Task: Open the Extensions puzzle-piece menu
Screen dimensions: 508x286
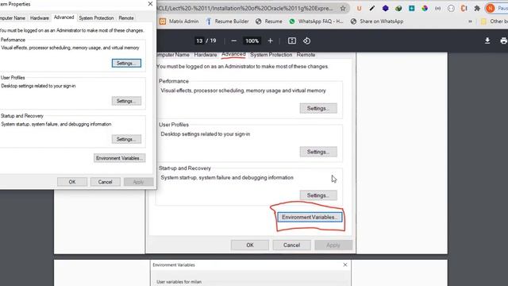Action: (477, 9)
